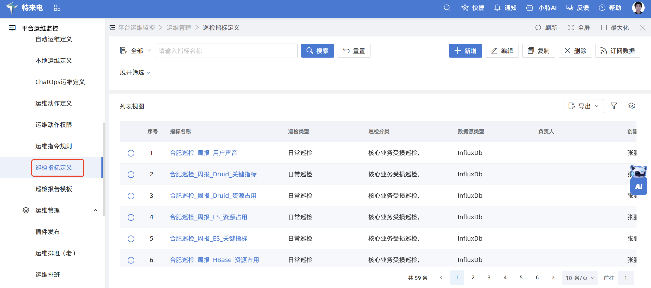The image size is (651, 288).
Task: Click the search magnifier icon in top bar
Action: point(447,8)
